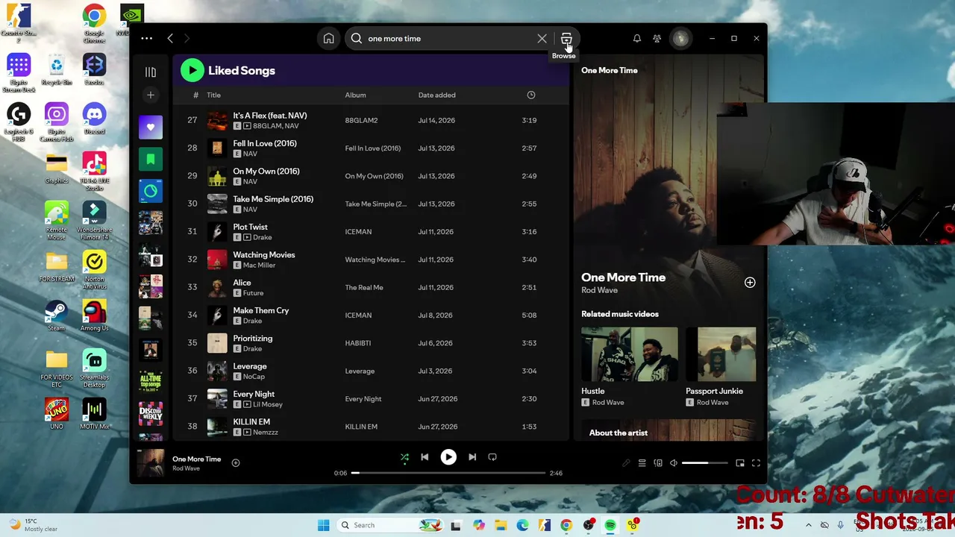Open the Spotify three-dot menu

pos(146,38)
